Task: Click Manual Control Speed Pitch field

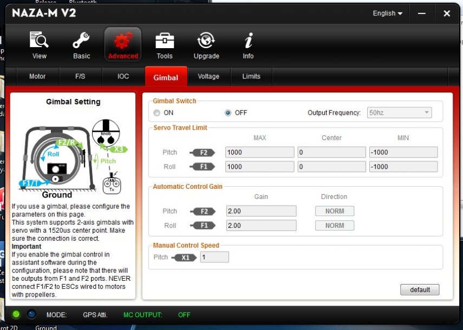Action: tap(214, 257)
